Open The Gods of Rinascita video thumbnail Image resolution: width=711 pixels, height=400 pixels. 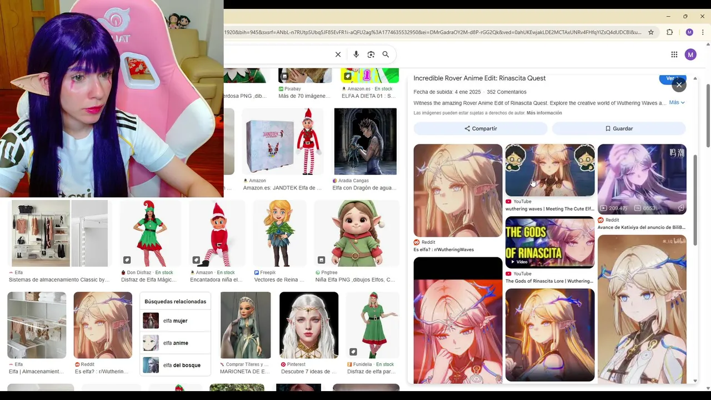pos(550,242)
